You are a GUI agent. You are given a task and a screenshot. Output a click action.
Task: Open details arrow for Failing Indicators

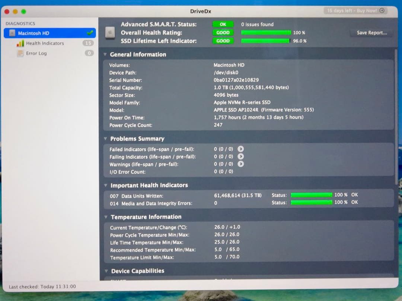[241, 156]
